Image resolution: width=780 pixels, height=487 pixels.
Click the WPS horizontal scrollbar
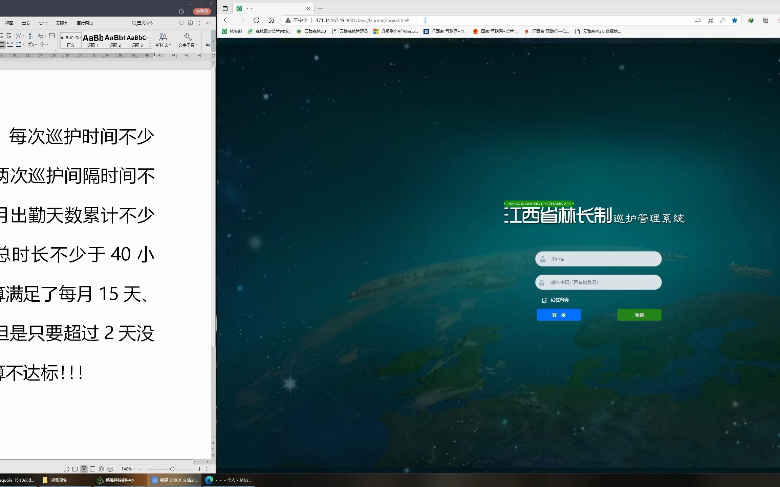pos(97,462)
